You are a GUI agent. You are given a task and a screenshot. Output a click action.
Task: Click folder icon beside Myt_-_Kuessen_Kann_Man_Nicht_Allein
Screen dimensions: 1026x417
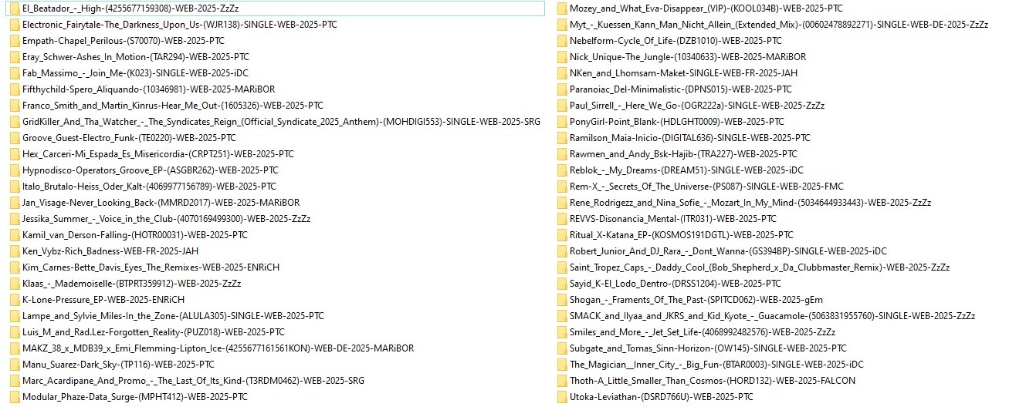click(562, 25)
